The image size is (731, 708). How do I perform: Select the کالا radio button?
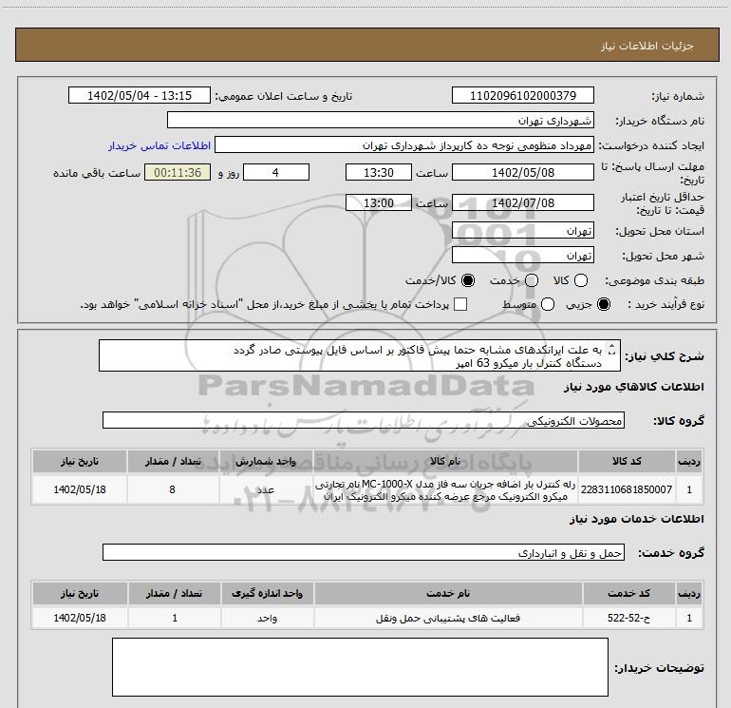581,280
